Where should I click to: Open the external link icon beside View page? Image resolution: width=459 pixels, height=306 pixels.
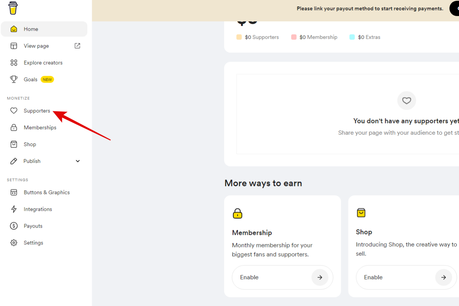tap(77, 46)
